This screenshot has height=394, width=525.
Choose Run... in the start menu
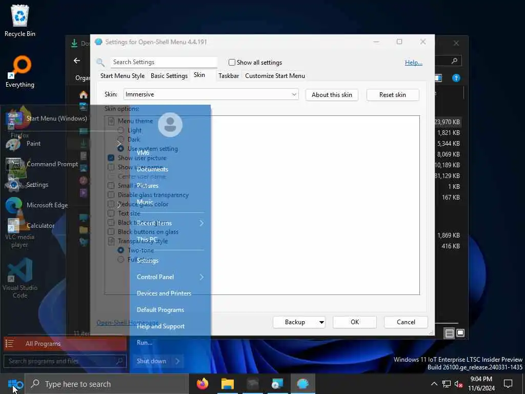144,343
